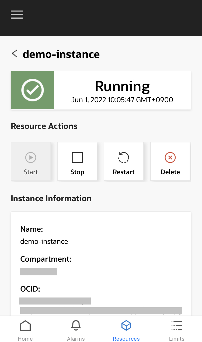Stop the running instance
The height and width of the screenshot is (342, 202).
coord(77,162)
